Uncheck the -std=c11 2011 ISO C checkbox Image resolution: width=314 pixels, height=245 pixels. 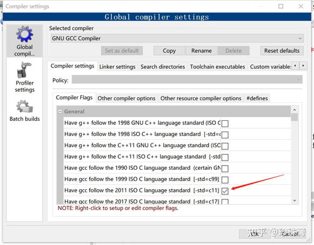[x=225, y=191]
